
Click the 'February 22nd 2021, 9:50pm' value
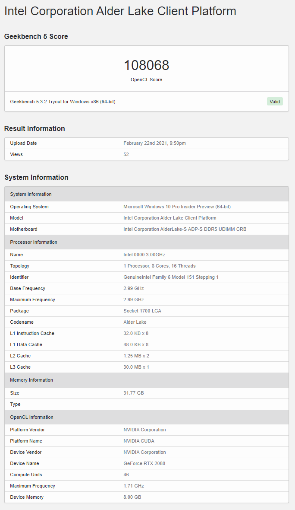(x=154, y=143)
